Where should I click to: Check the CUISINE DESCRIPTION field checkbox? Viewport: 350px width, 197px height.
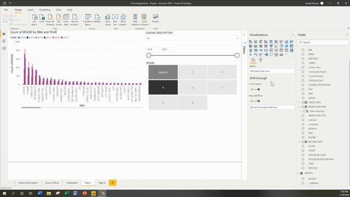point(303,85)
